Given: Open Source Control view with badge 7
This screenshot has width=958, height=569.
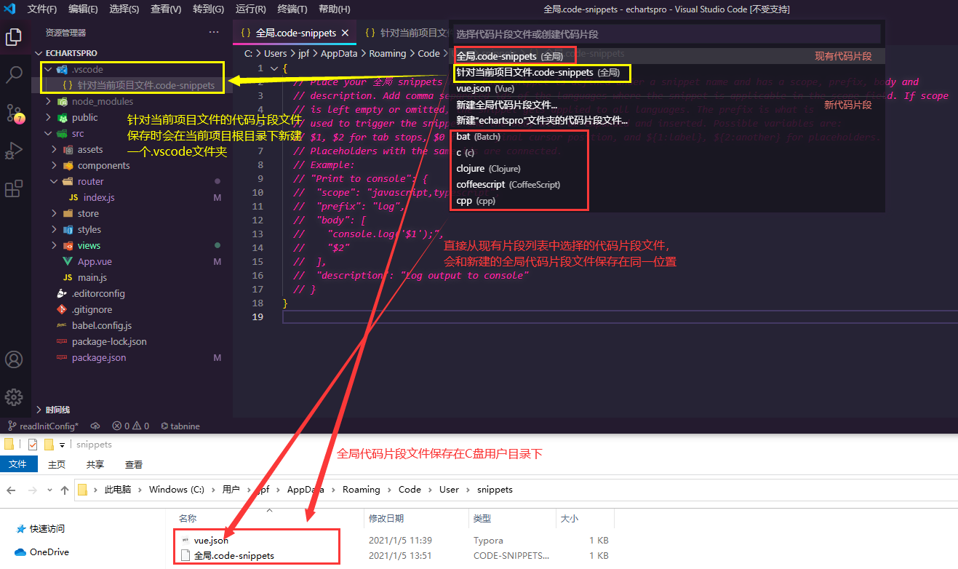Looking at the screenshot, I should point(14,114).
